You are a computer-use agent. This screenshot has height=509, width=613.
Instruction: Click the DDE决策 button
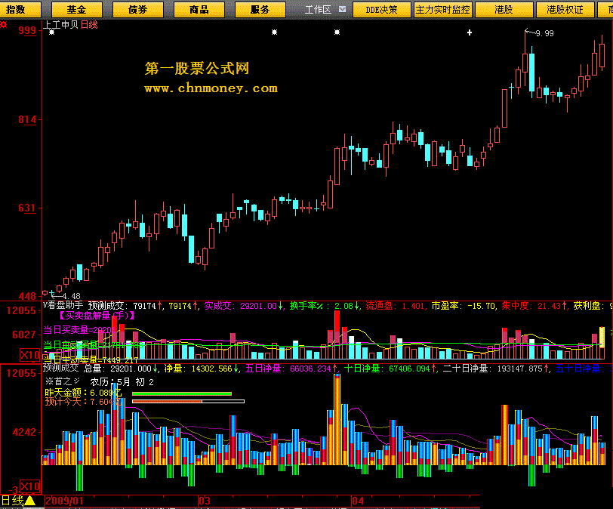point(381,9)
